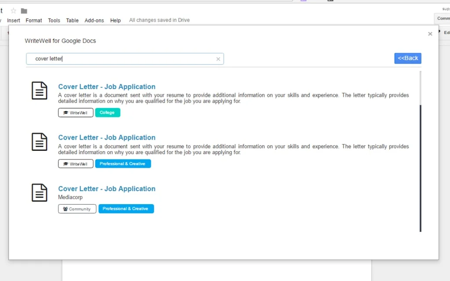The image size is (450, 281).
Task: Open the Insert menu
Action: pyautogui.click(x=14, y=20)
